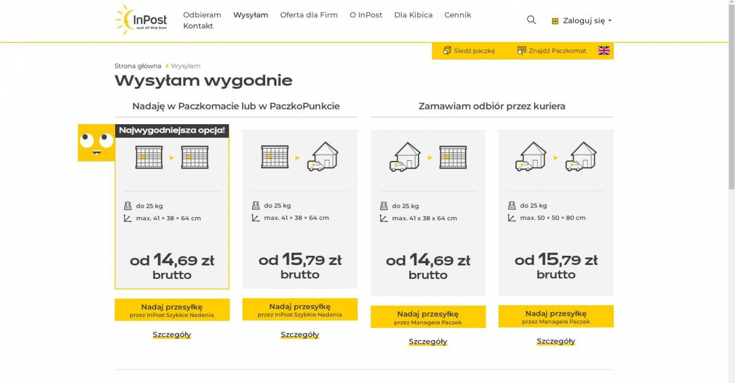Click the login icon beside Zaloguj się
The image size is (735, 383).
(555, 21)
